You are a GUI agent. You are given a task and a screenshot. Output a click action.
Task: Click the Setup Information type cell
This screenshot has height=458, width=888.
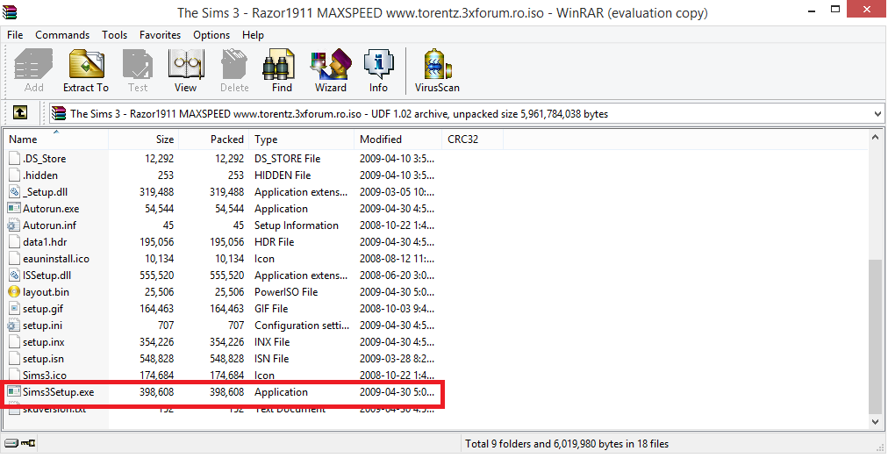coord(297,225)
